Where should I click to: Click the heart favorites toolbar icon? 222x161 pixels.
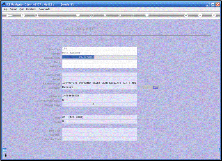[78, 15]
